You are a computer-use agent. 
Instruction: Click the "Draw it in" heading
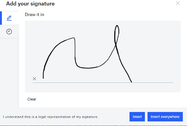tap(34, 14)
